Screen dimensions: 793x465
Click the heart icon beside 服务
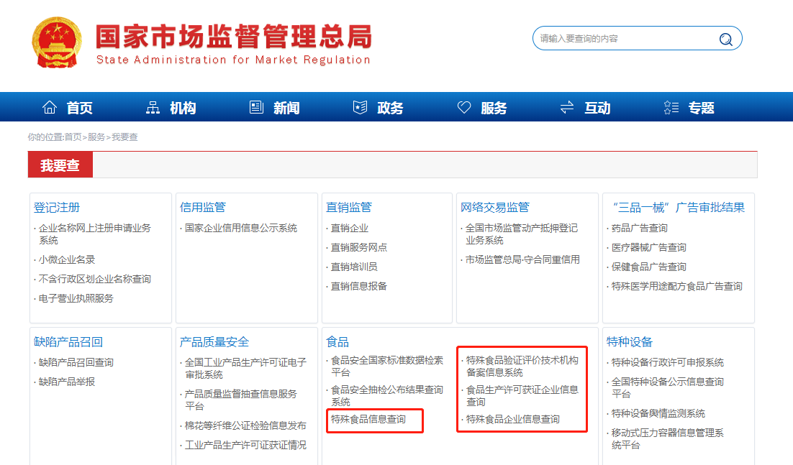coord(464,107)
